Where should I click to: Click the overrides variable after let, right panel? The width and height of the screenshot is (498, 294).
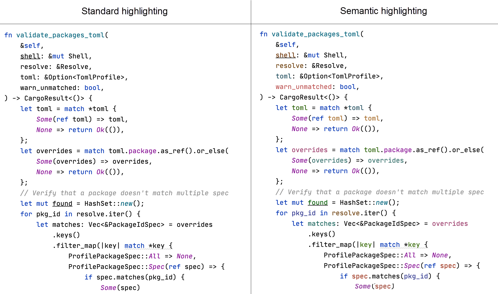click(309, 150)
